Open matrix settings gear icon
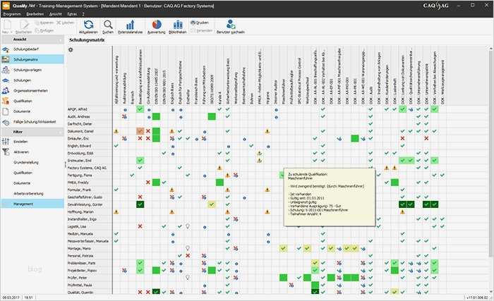 coord(71,50)
